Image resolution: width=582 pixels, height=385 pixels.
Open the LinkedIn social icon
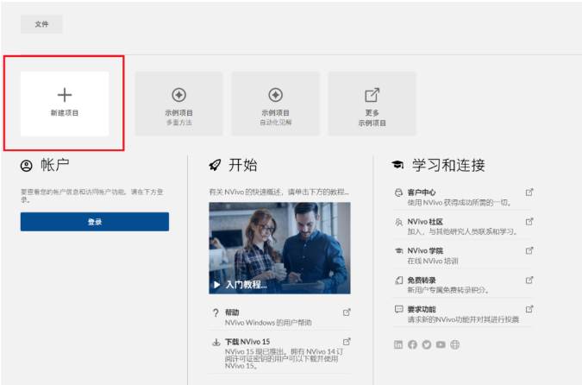397,345
